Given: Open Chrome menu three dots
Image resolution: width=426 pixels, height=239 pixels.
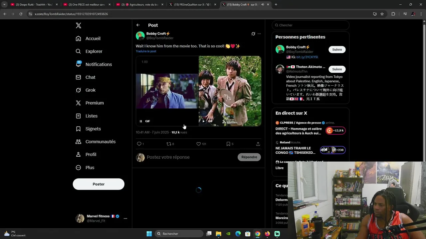Looking at the screenshot, I should point(421,14).
